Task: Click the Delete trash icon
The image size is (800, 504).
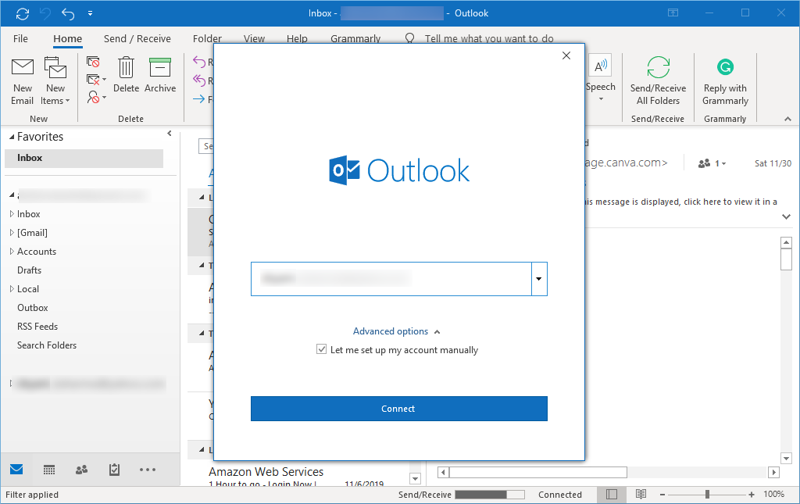Action: [126, 68]
